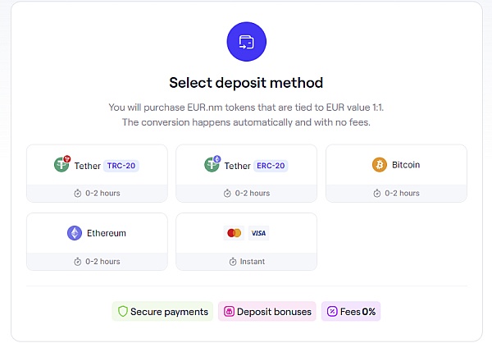Choose the Mastercard logo
The image size is (492, 343).
tap(234, 233)
